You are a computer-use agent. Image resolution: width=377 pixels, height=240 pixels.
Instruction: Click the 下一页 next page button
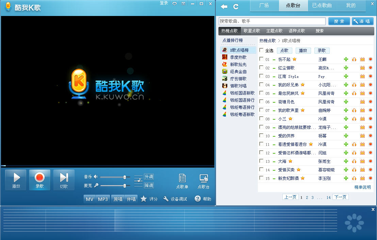coord(341,197)
